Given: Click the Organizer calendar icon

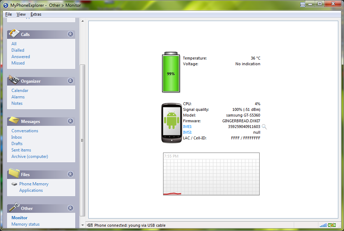Looking at the screenshot, I should (x=14, y=79).
